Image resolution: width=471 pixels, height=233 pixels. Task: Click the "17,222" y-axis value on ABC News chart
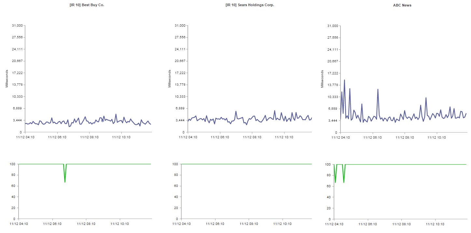click(x=333, y=73)
